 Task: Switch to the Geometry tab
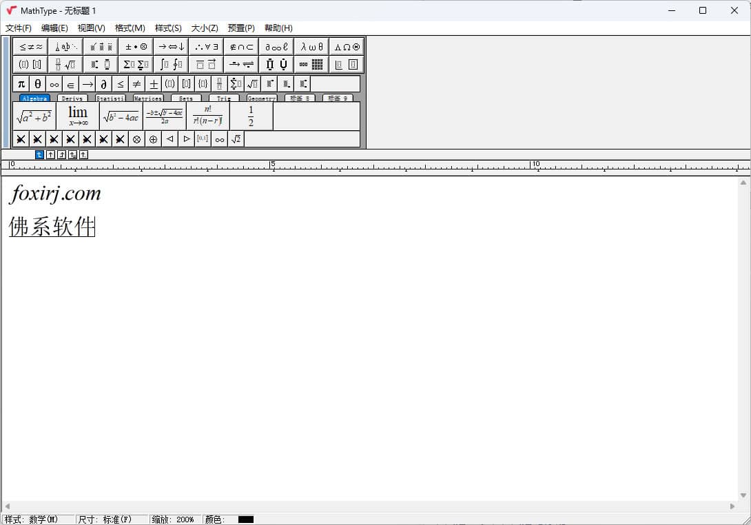(x=262, y=99)
